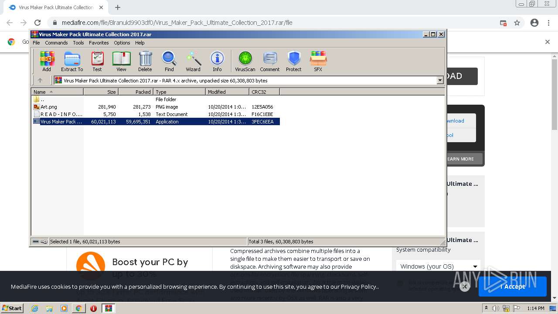
Task: Select the Virus Maker Pack application row
Action: coord(156,122)
